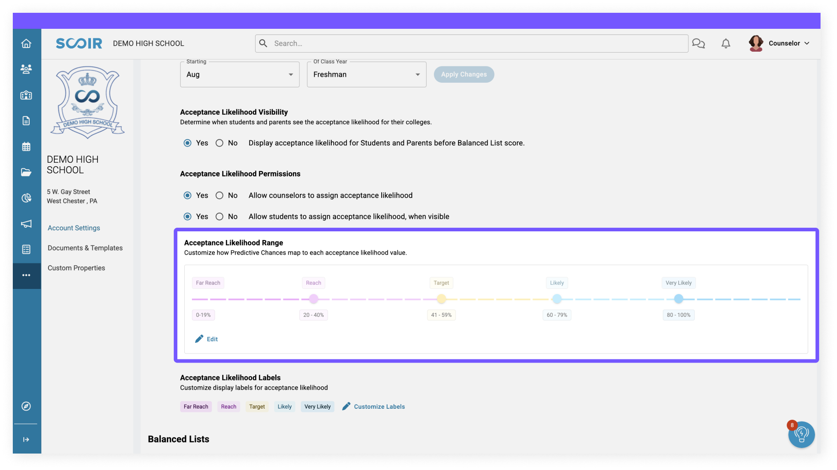This screenshot has width=837, height=470.
Task: Open the Calendar icon in sidebar
Action: coord(27,147)
